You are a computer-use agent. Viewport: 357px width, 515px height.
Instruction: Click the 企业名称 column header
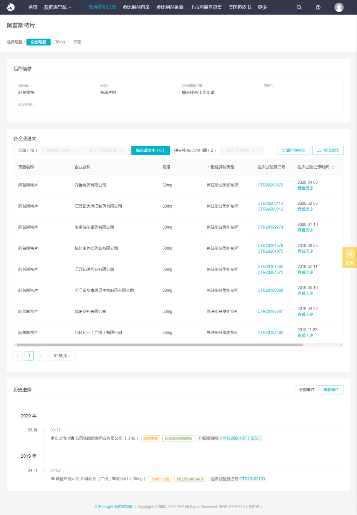[83, 167]
